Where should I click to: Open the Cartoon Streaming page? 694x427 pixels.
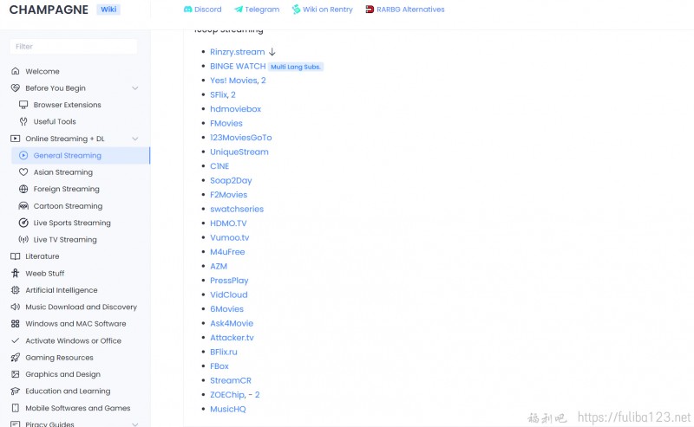pos(69,206)
